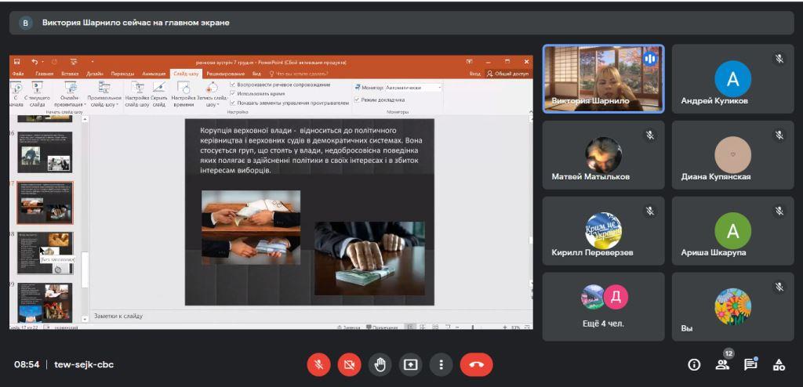Click the meeting code tew-sejk-cbc
This screenshot has width=803, height=387.
point(84,364)
